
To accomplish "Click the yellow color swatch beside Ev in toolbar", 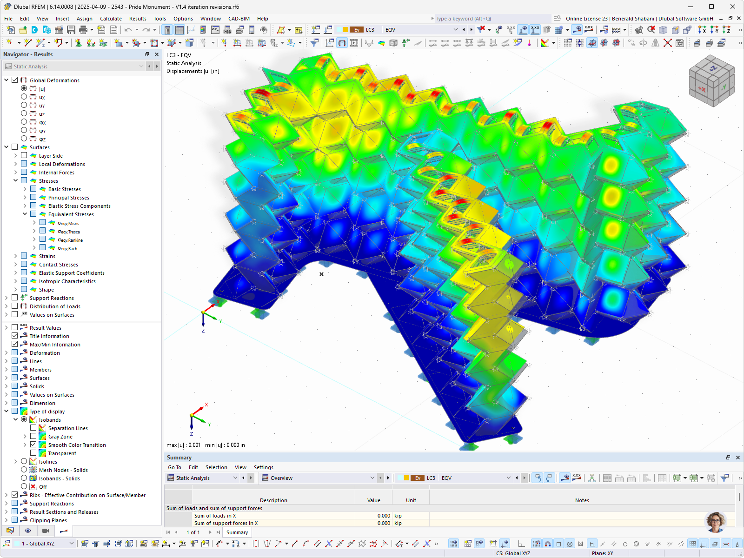I will click(345, 30).
